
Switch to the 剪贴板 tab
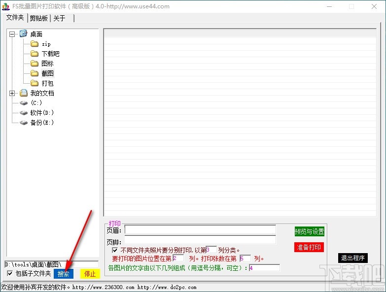pos(38,18)
